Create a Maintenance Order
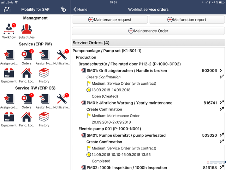226x170 pixels. 148,31
